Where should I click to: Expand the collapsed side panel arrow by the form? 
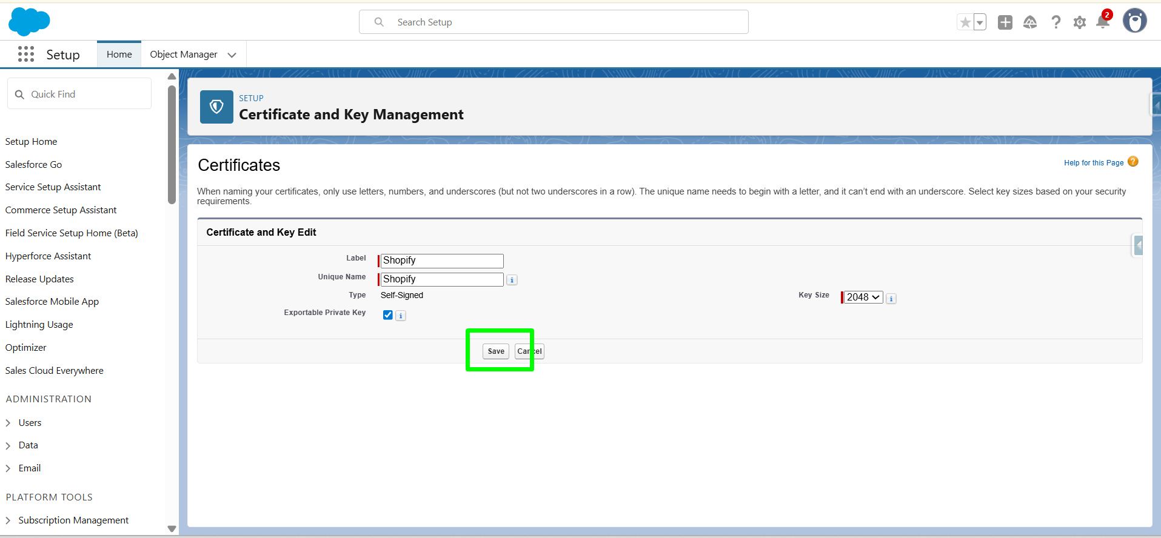coord(1139,245)
